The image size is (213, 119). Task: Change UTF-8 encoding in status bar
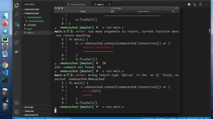[x=172, y=118]
